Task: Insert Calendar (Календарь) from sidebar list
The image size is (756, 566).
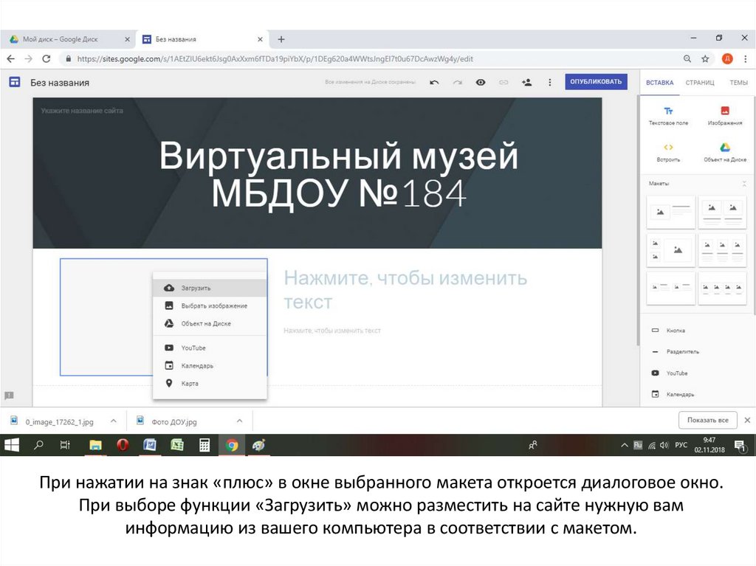Action: pyautogui.click(x=673, y=394)
